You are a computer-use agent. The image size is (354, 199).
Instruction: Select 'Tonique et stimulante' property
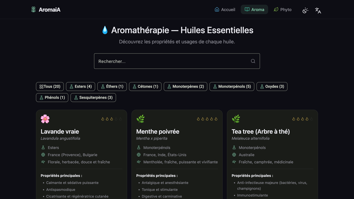tap(160, 190)
